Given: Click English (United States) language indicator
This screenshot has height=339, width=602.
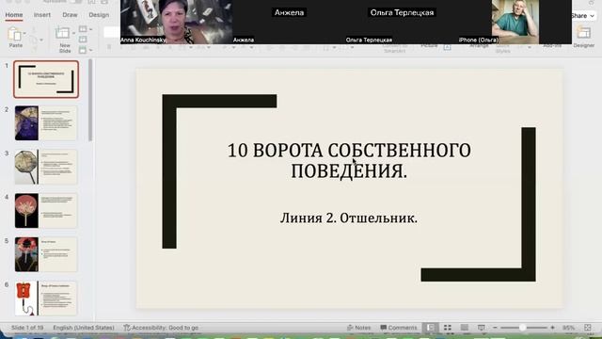Looking at the screenshot, I should [84, 328].
